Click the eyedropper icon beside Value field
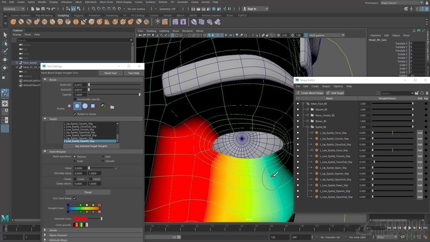Image resolution: width=430 pixels, height=242 pixels. tap(117, 168)
